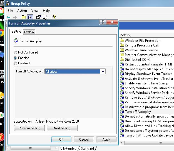
Task: Click the Setting column header
Action: coord(147,35)
